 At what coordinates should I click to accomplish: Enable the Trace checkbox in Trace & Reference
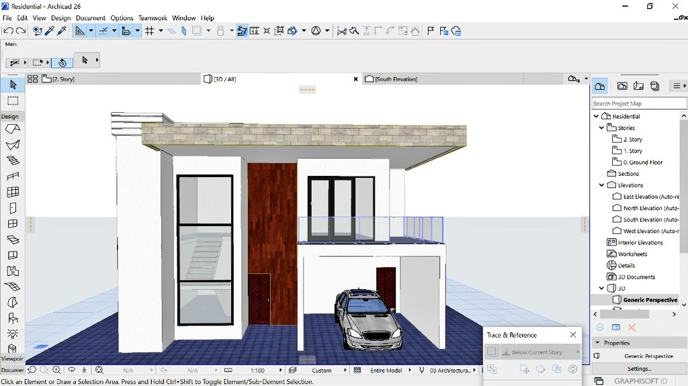tap(491, 351)
